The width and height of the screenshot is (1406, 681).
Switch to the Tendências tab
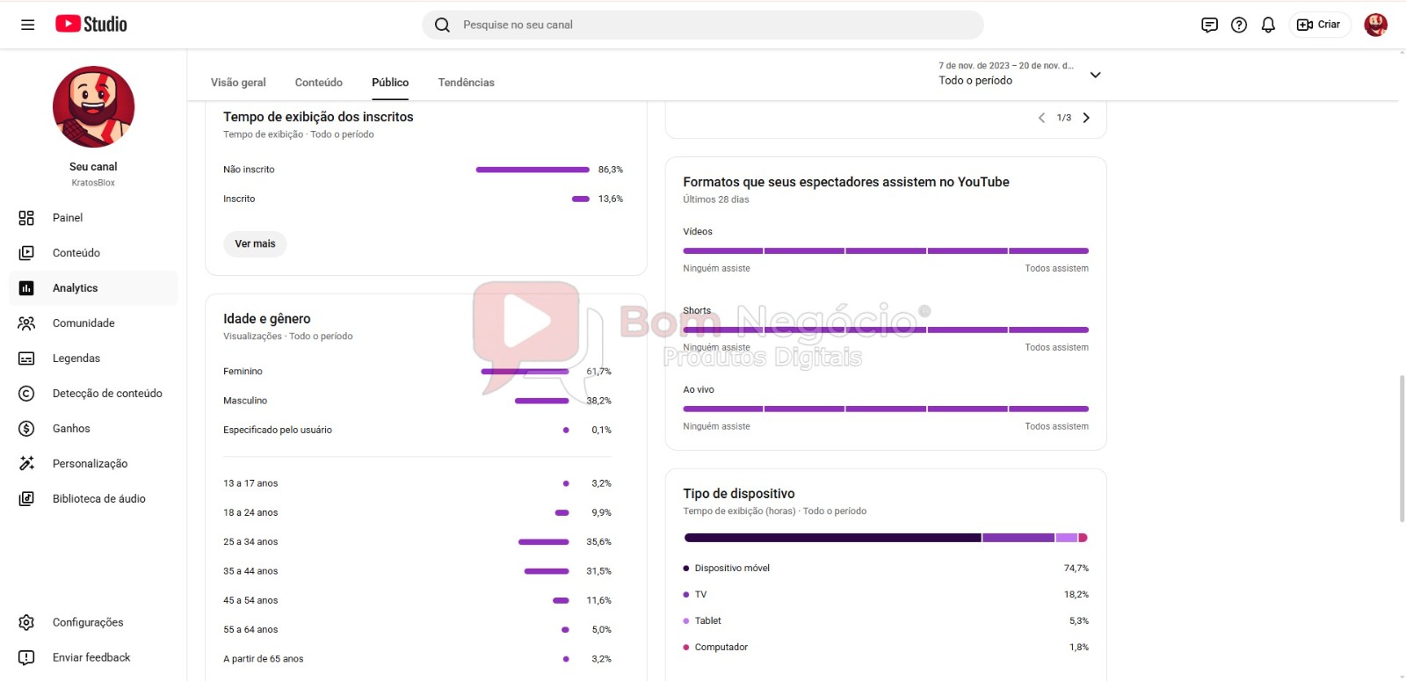pyautogui.click(x=466, y=83)
